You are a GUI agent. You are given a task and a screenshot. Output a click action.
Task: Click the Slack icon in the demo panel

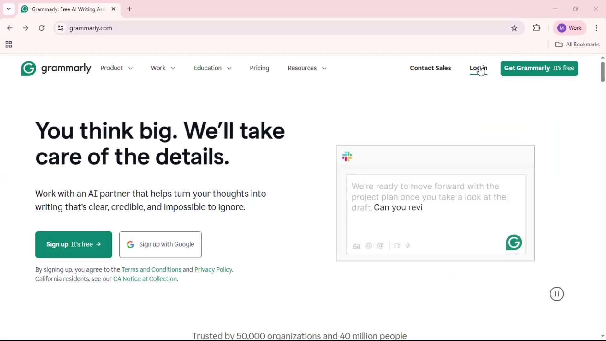point(347,156)
